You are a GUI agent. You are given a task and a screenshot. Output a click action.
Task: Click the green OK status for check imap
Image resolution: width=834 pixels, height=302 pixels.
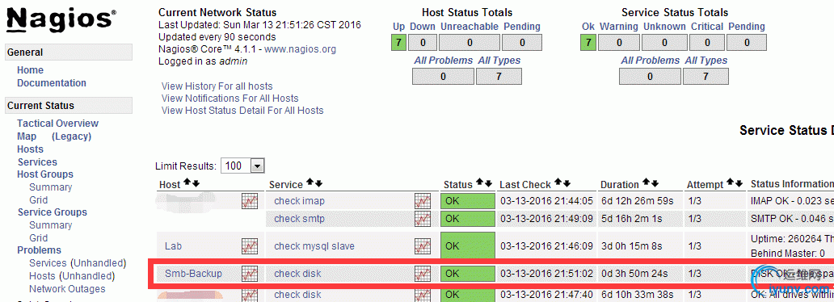point(468,202)
